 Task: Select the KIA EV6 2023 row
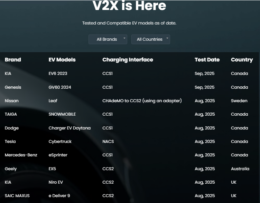[58, 74]
